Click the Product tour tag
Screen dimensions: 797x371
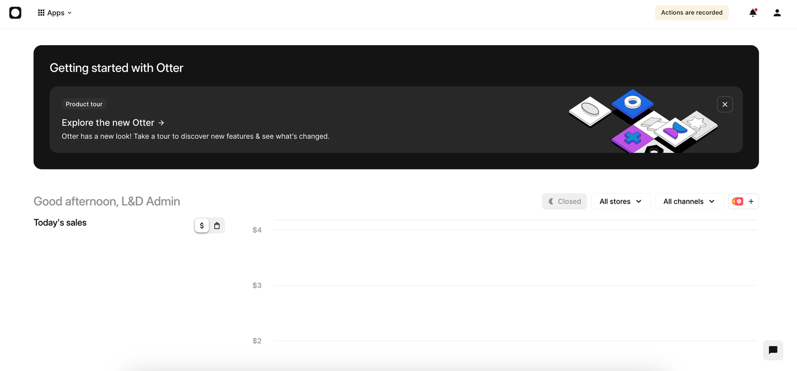coord(84,104)
